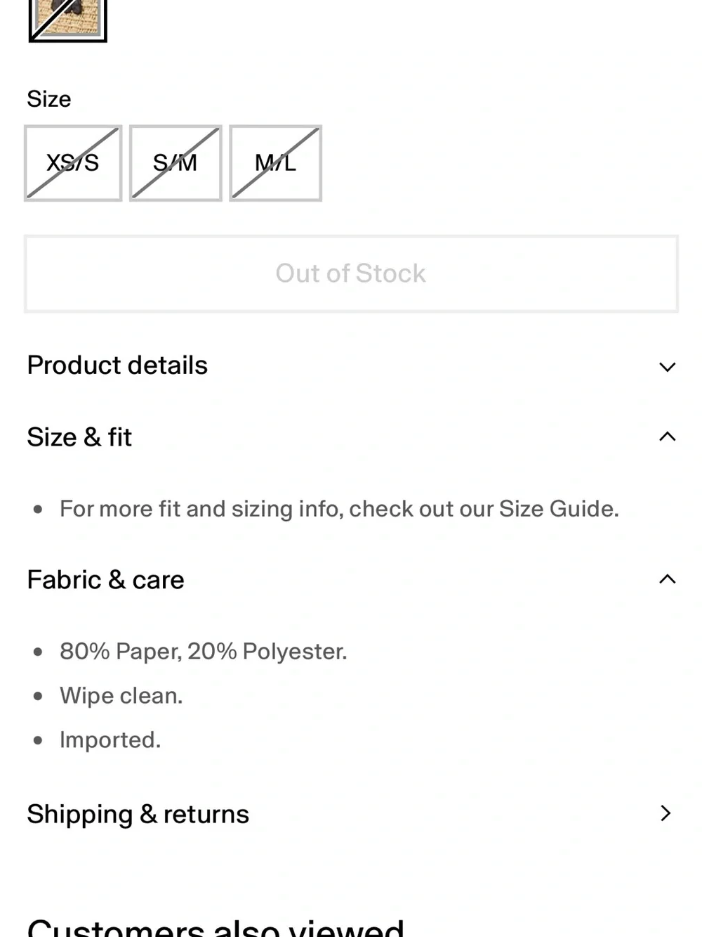Choose size M/L
The height and width of the screenshot is (937, 702).
275,163
